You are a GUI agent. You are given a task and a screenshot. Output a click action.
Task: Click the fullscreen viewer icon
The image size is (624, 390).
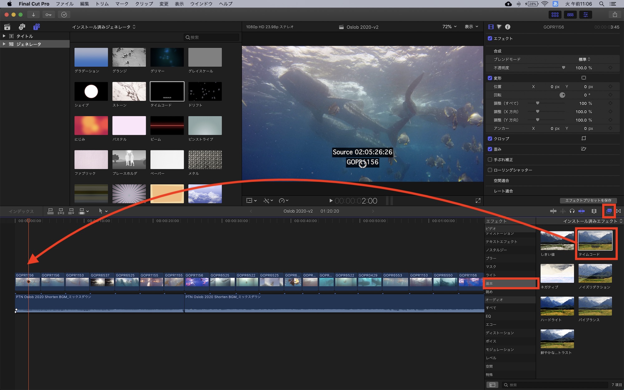click(x=478, y=201)
